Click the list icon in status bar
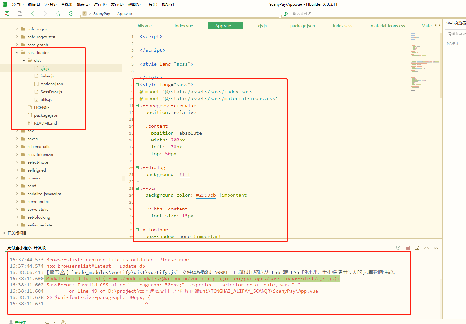The width and height of the screenshot is (466, 324). point(47,322)
